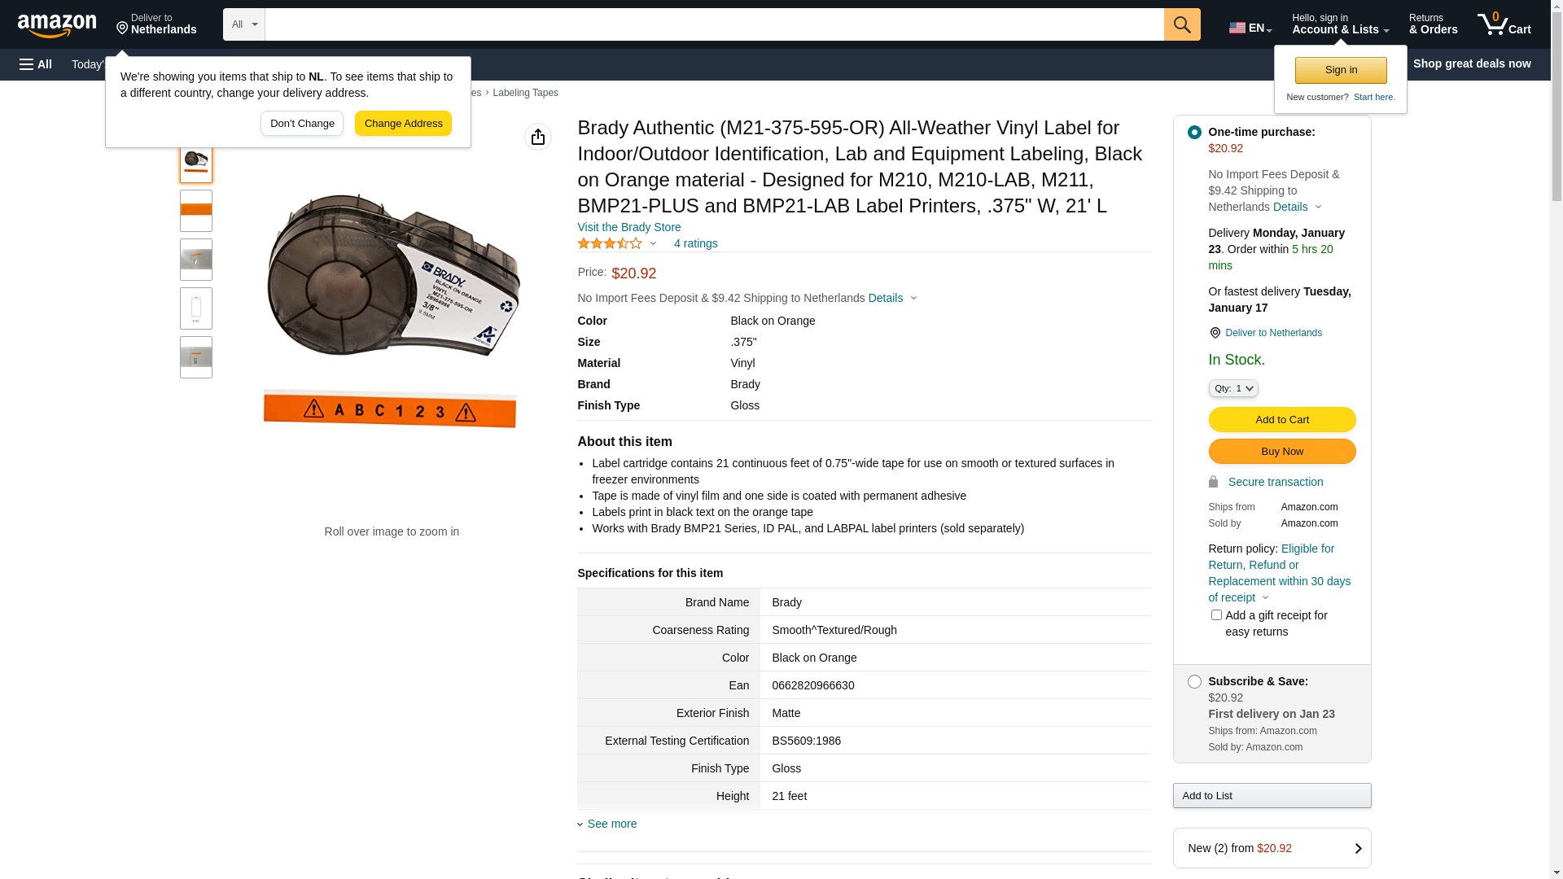
Task: Click the Add to Cart button
Action: (1281, 420)
